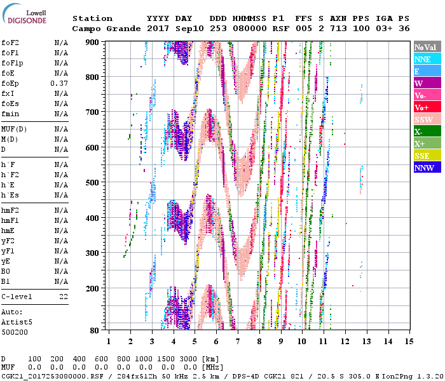Select the W purple legend swatch

(427, 83)
